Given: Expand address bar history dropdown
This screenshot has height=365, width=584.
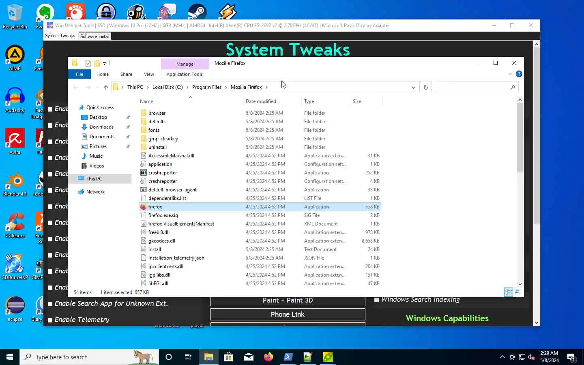Looking at the screenshot, I should tap(413, 87).
